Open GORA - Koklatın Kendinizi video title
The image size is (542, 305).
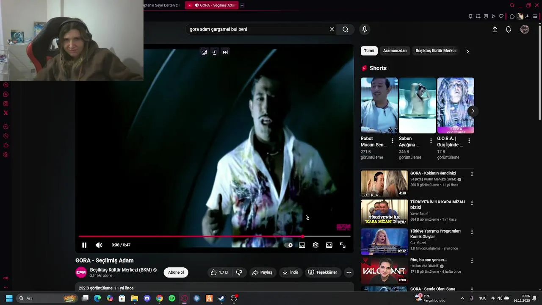pyautogui.click(x=433, y=173)
